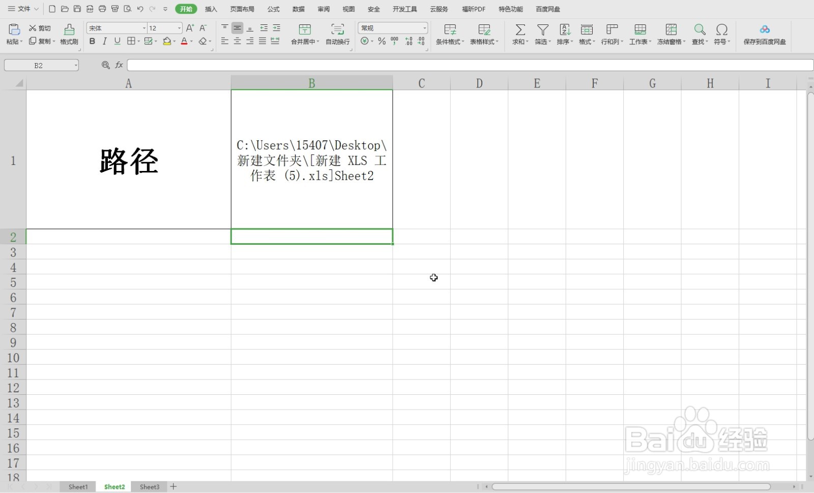Open the number format dropdown (常规)

pyautogui.click(x=424, y=28)
